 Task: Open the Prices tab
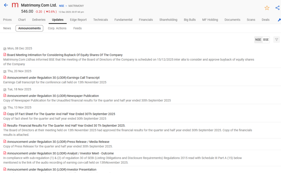point(7,20)
